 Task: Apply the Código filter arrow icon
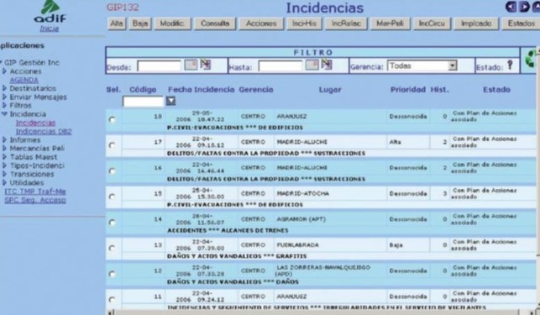tap(170, 101)
